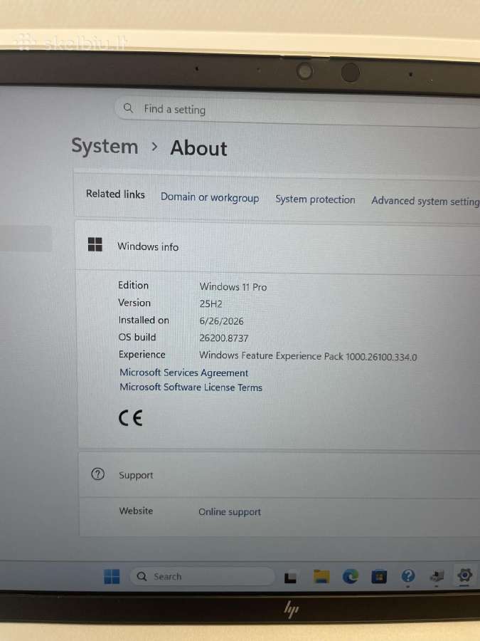Select the version value 25H2
480x641 pixels.
(210, 303)
